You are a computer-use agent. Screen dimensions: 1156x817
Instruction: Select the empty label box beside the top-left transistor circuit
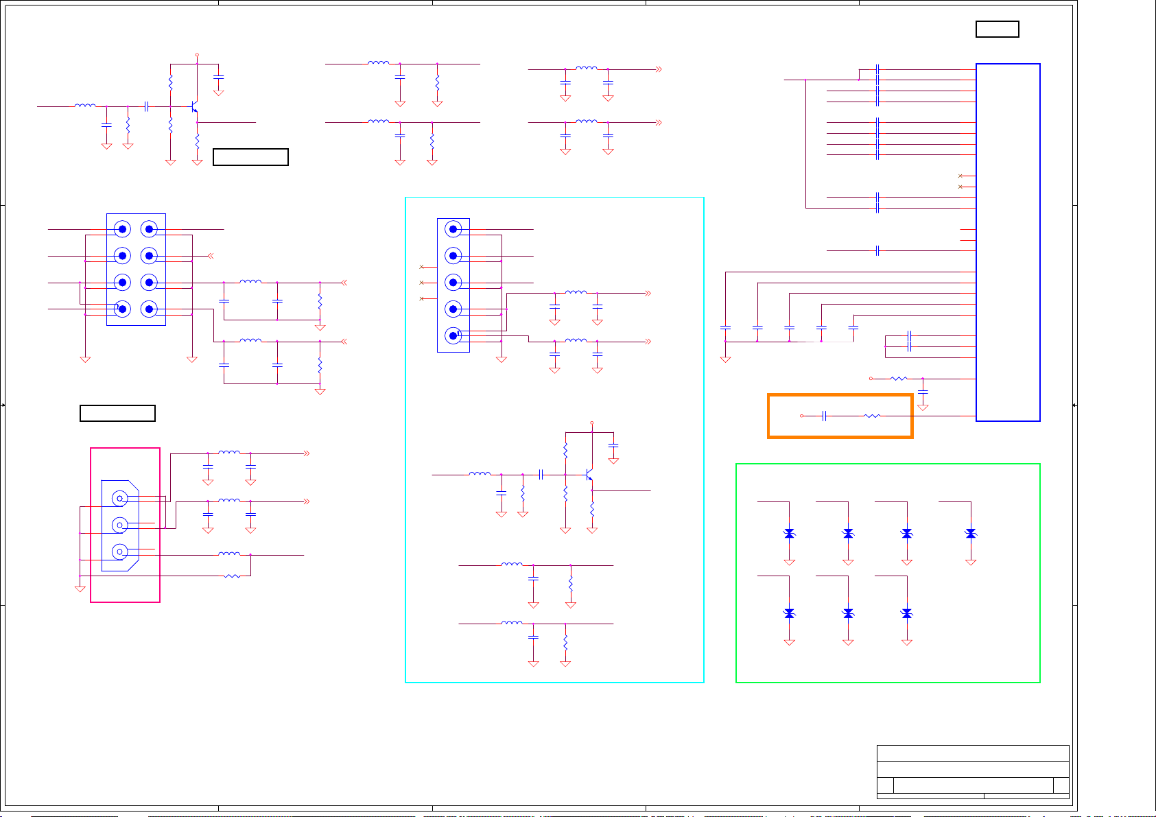pos(250,157)
